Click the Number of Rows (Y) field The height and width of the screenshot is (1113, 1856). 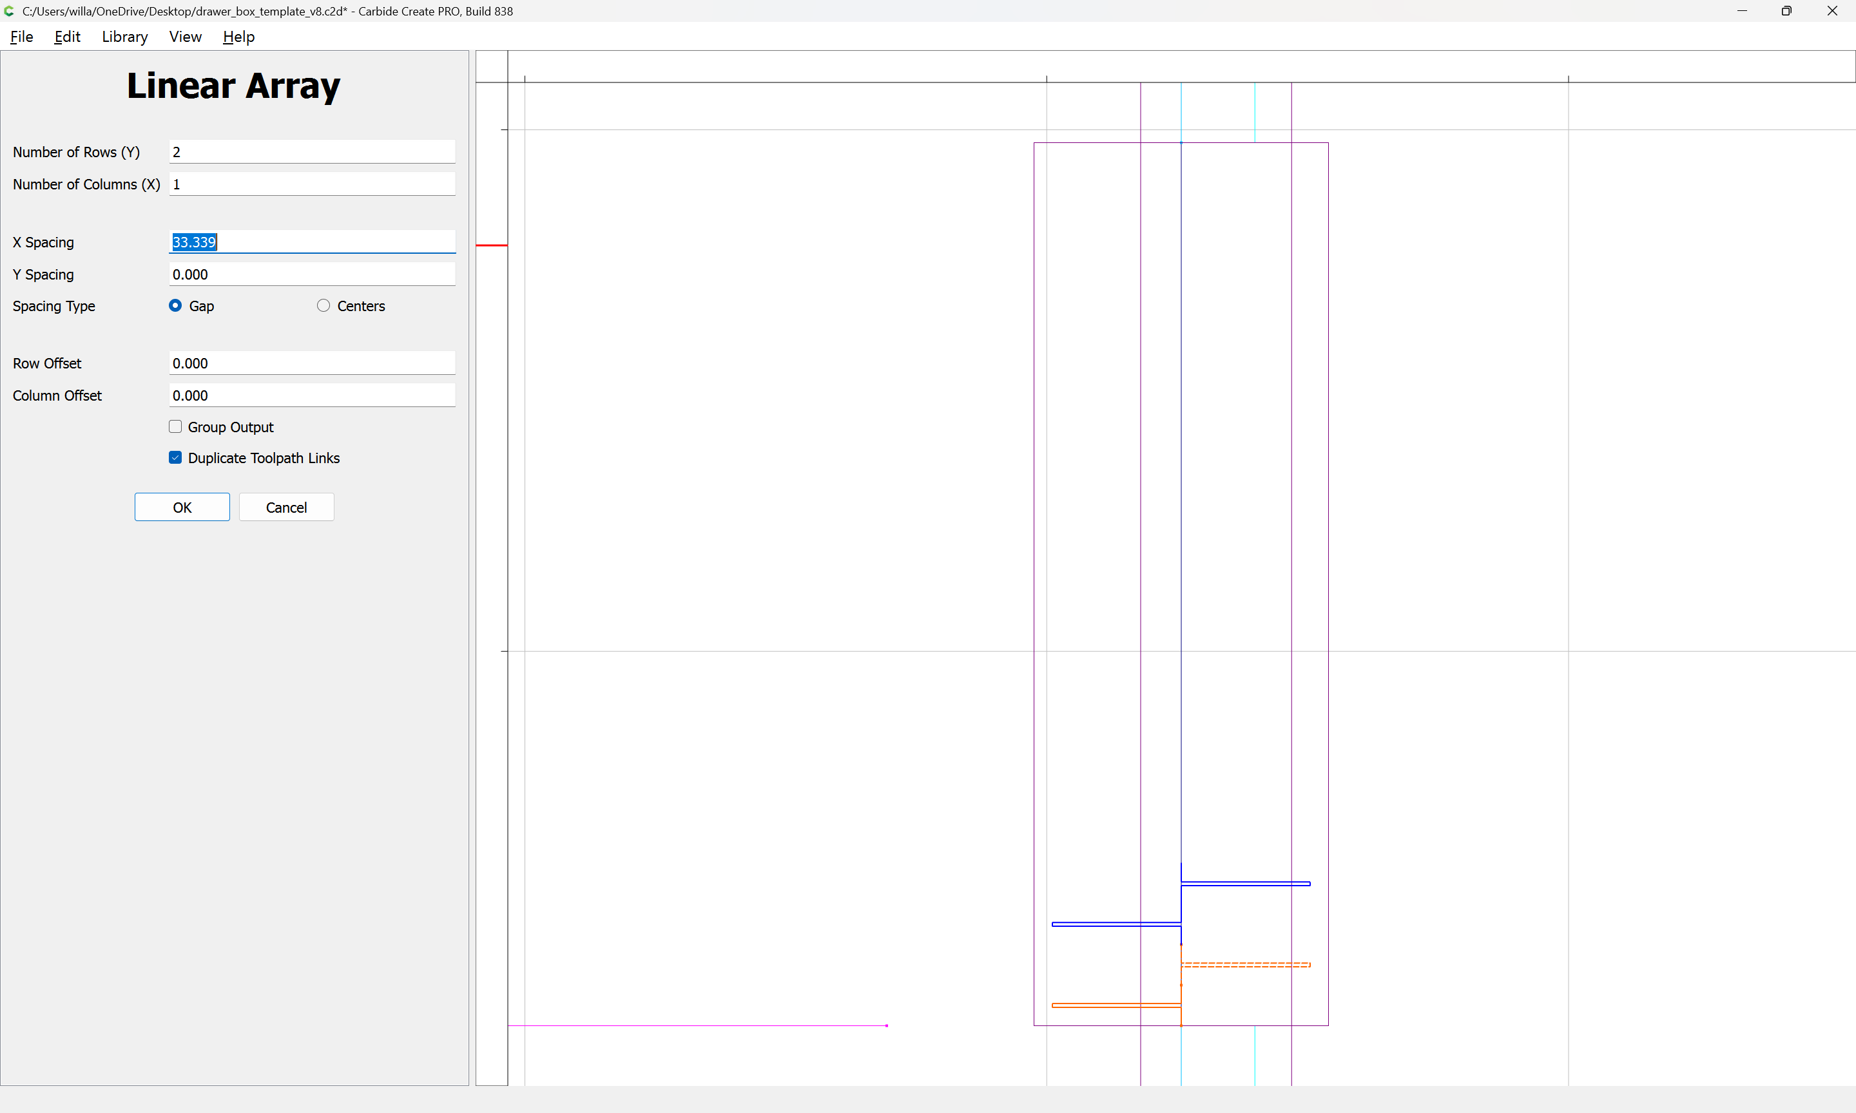pos(311,151)
